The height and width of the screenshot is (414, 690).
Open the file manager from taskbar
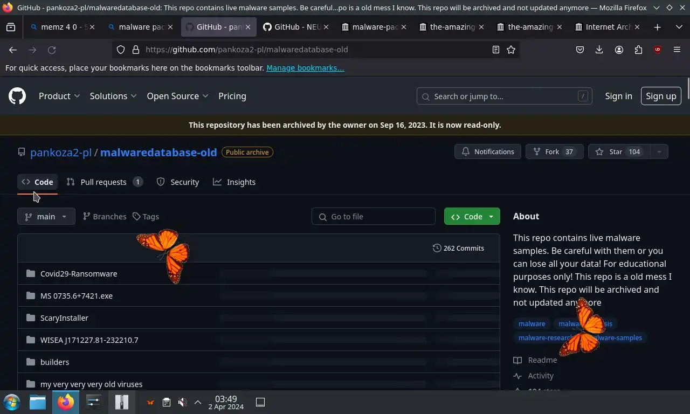click(x=38, y=402)
